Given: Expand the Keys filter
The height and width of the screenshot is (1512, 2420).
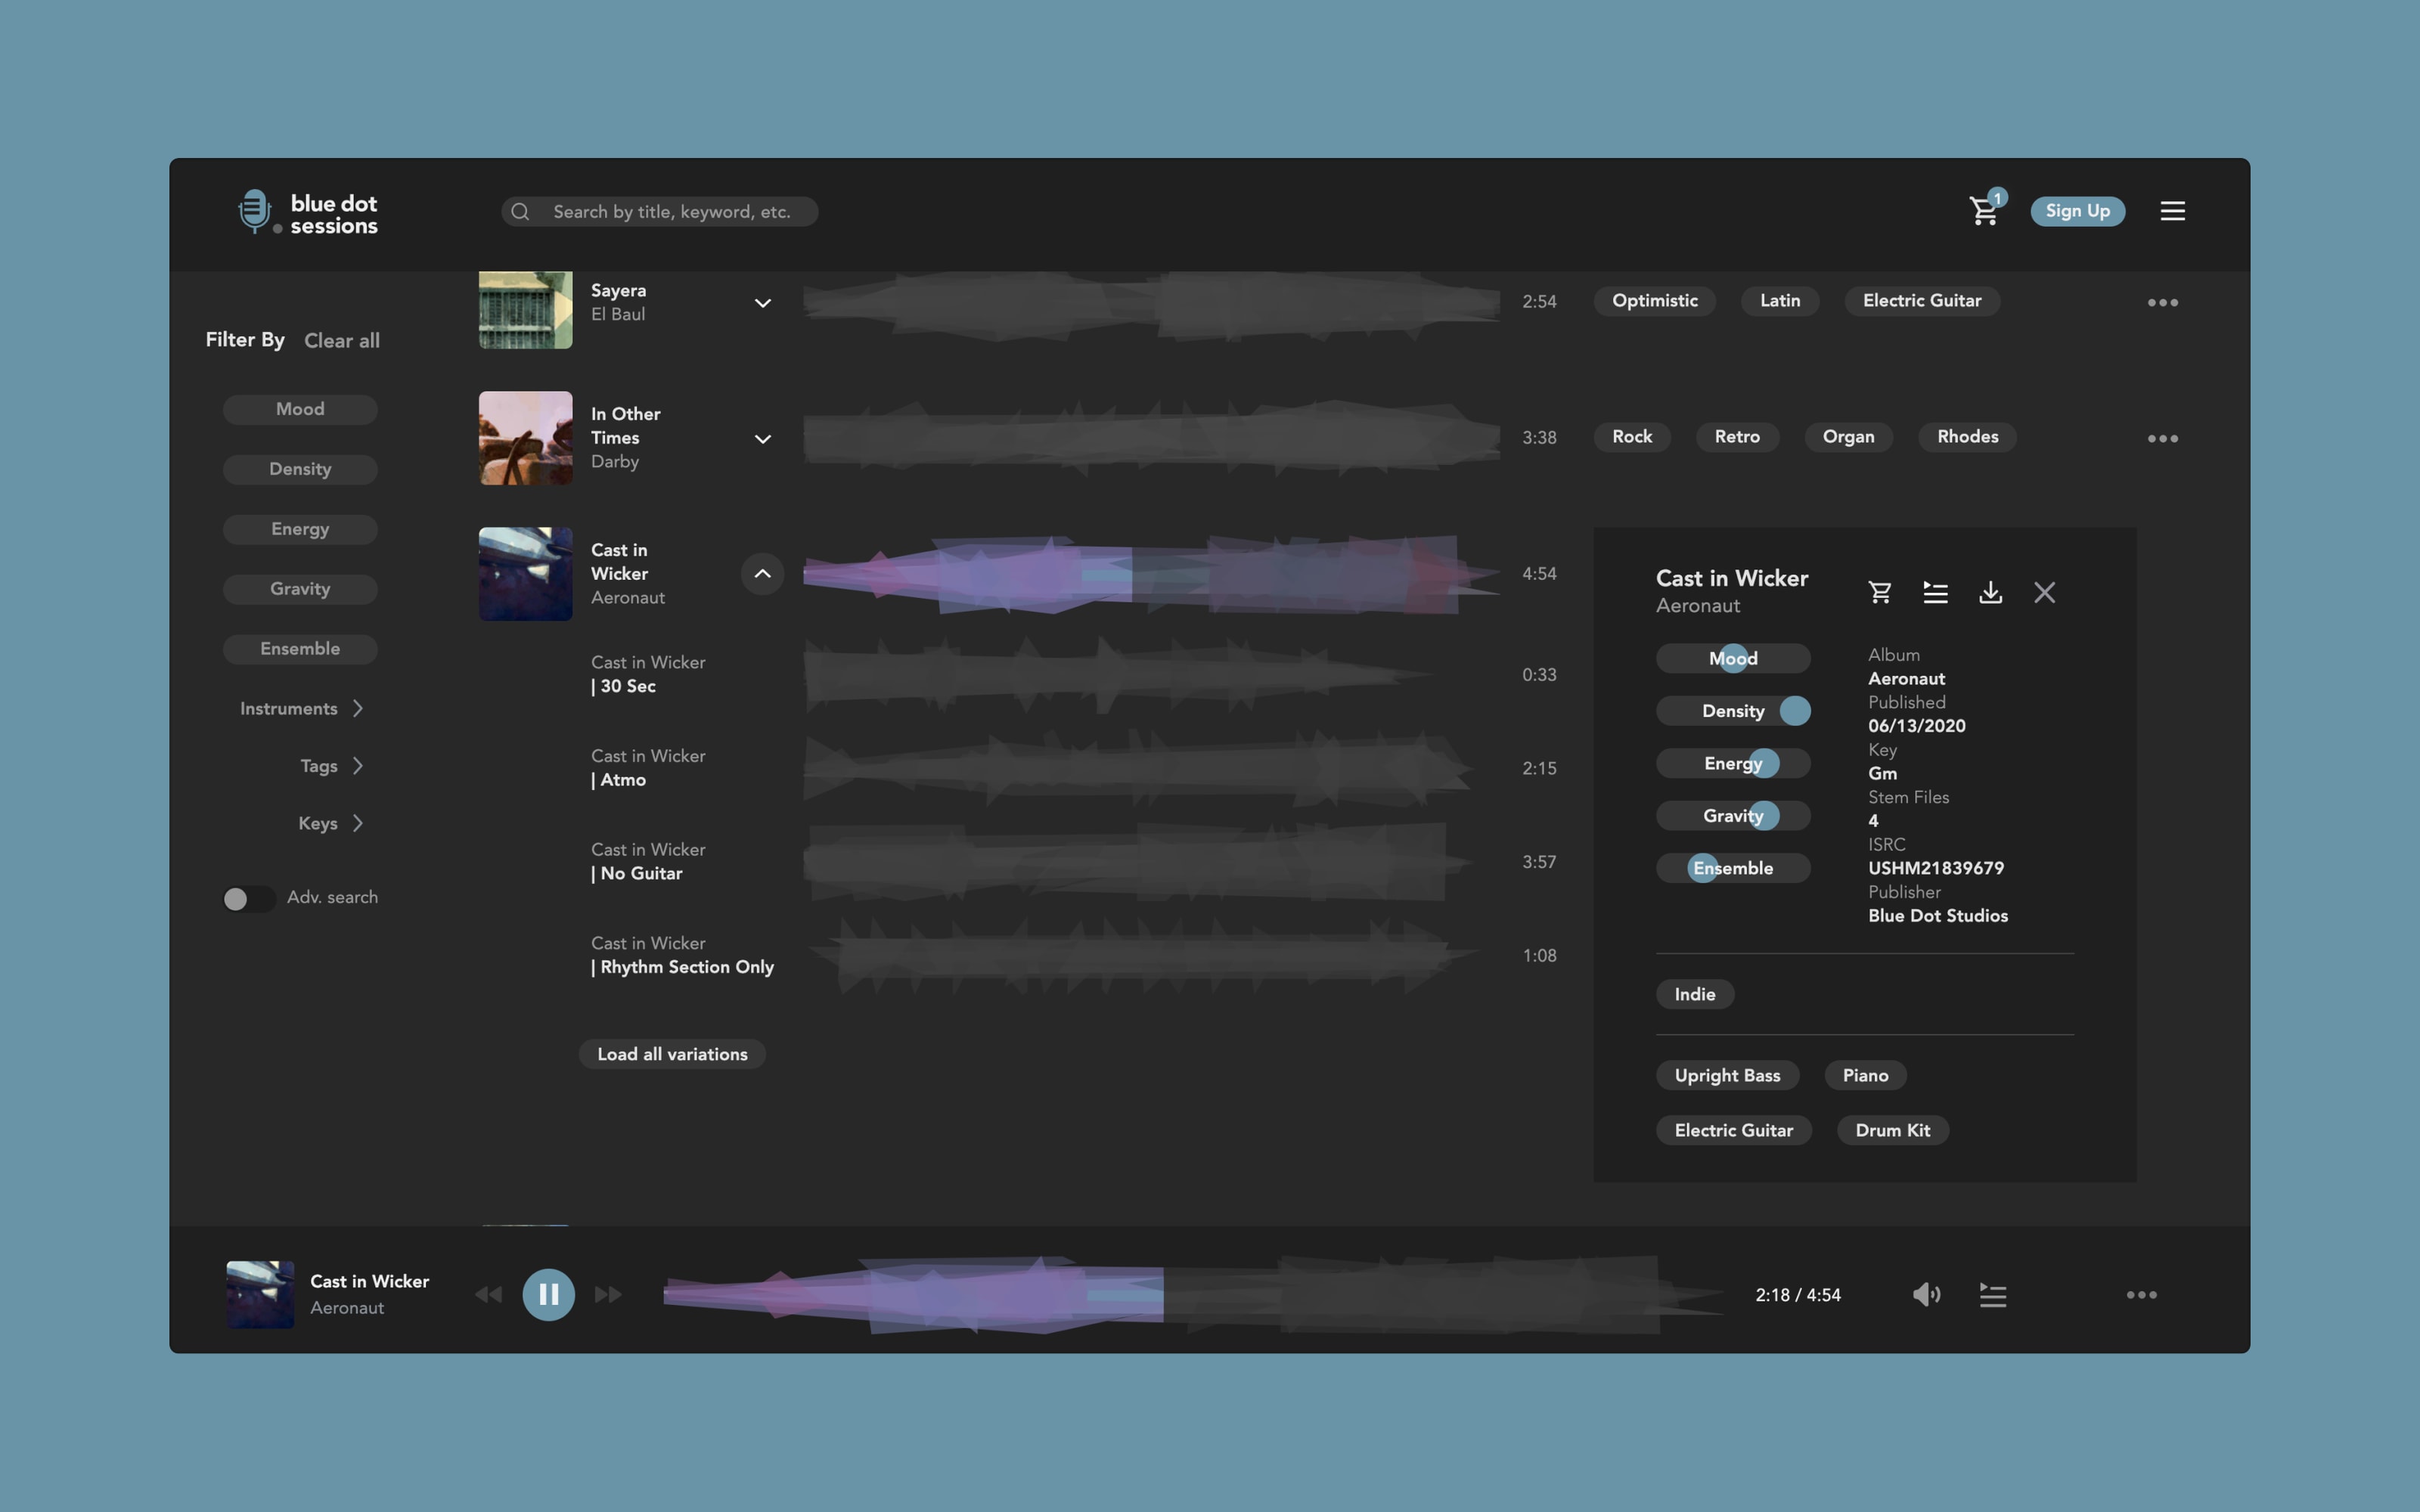Looking at the screenshot, I should (330, 823).
